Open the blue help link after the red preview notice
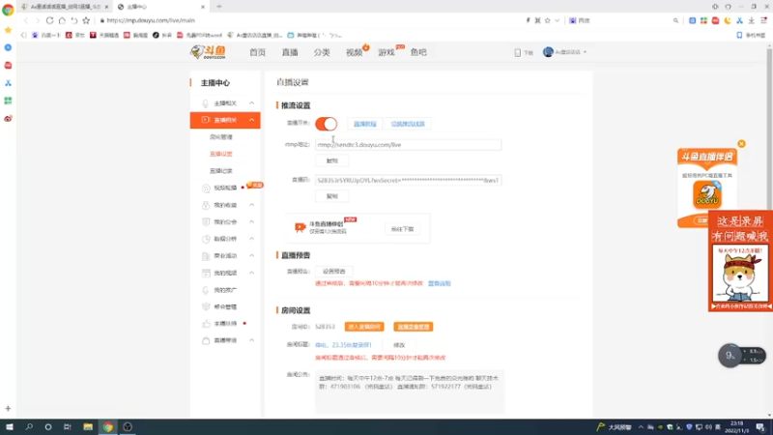The width and height of the screenshot is (773, 435). click(x=440, y=283)
